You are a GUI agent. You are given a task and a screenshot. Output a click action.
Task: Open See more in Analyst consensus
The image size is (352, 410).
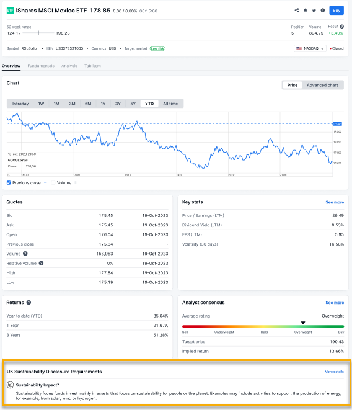point(335,303)
